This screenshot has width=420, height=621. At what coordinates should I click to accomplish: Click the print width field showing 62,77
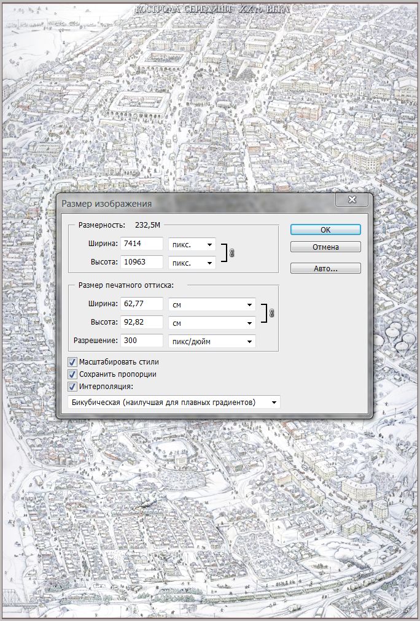tap(142, 304)
